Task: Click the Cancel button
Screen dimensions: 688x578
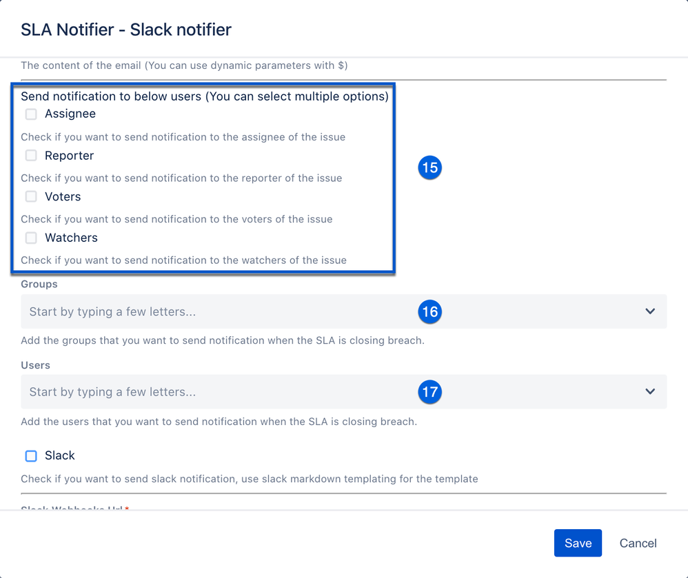Action: 637,543
